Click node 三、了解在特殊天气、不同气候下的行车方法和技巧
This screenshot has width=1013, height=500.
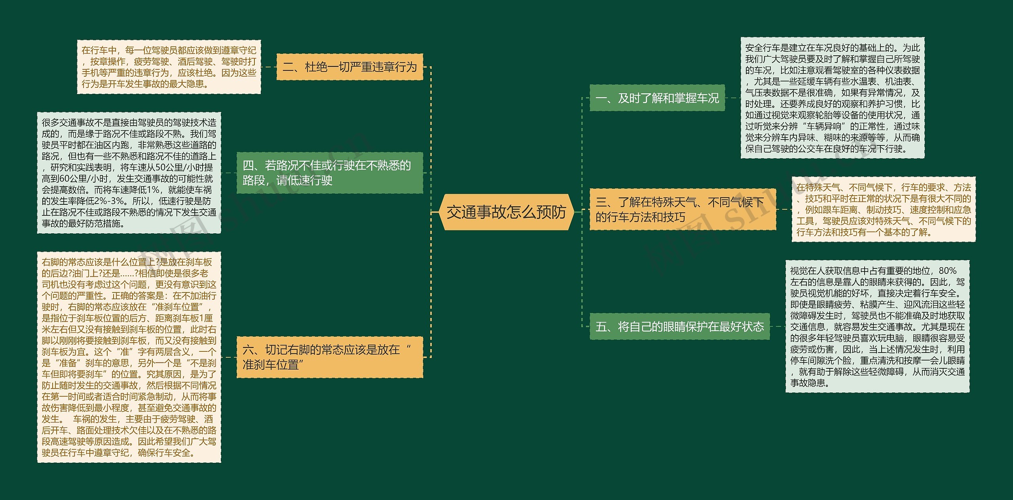[x=683, y=209]
